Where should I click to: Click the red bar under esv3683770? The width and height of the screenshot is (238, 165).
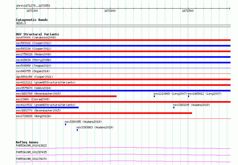coord(104,113)
